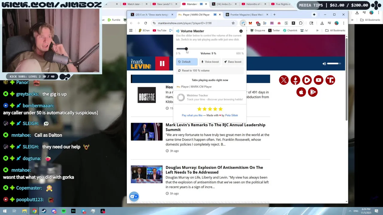Enable Voice boost mode
The image size is (383, 215).
pyautogui.click(x=210, y=62)
